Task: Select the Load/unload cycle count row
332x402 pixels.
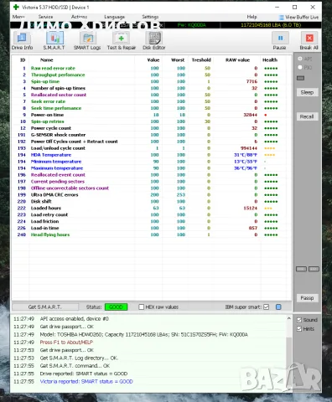Action: pos(151,148)
